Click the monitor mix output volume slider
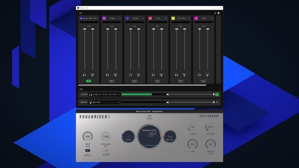This screenshot has width=299, height=168. (192, 94)
